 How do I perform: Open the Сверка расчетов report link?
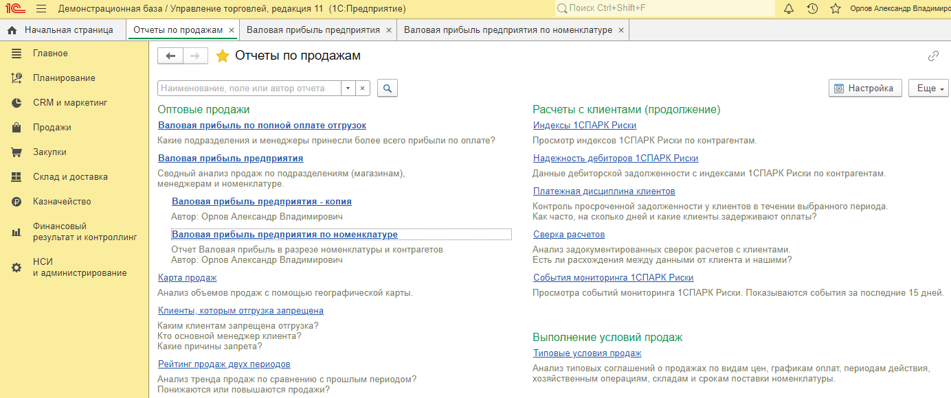(x=559, y=235)
